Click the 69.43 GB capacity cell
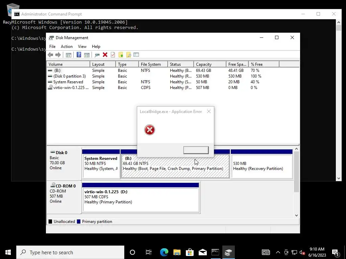 pos(203,70)
